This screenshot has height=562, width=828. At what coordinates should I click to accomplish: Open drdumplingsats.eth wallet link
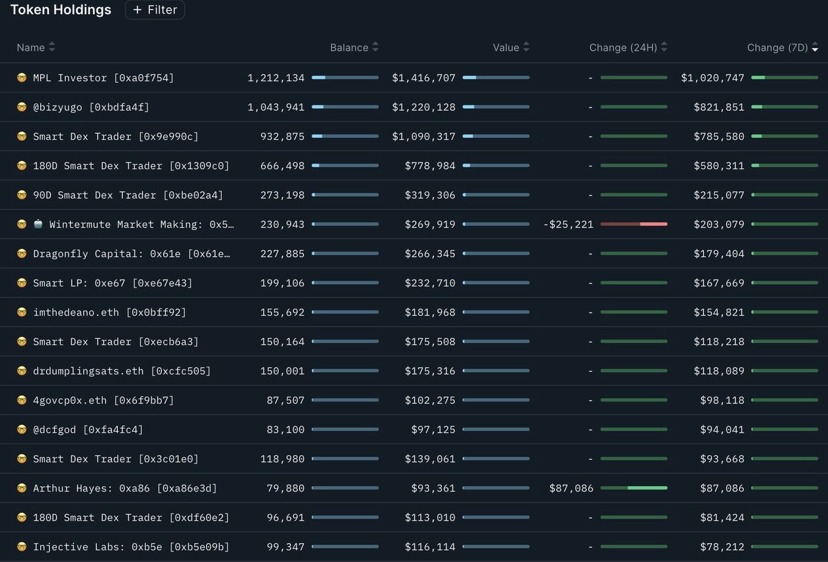tap(122, 371)
